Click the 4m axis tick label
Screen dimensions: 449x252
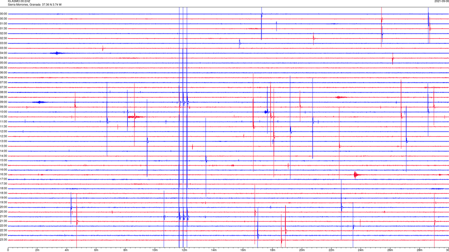click(67, 250)
